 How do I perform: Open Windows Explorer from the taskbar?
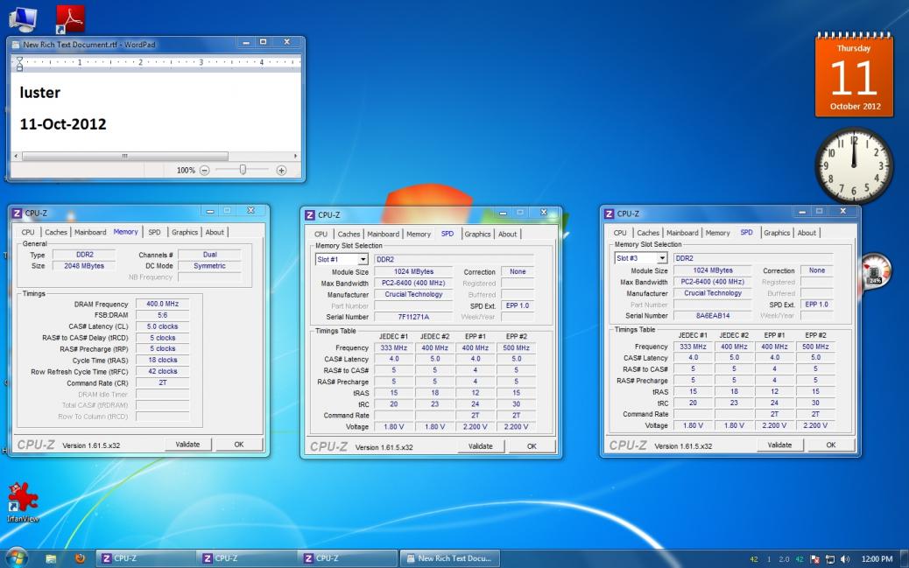[51, 558]
